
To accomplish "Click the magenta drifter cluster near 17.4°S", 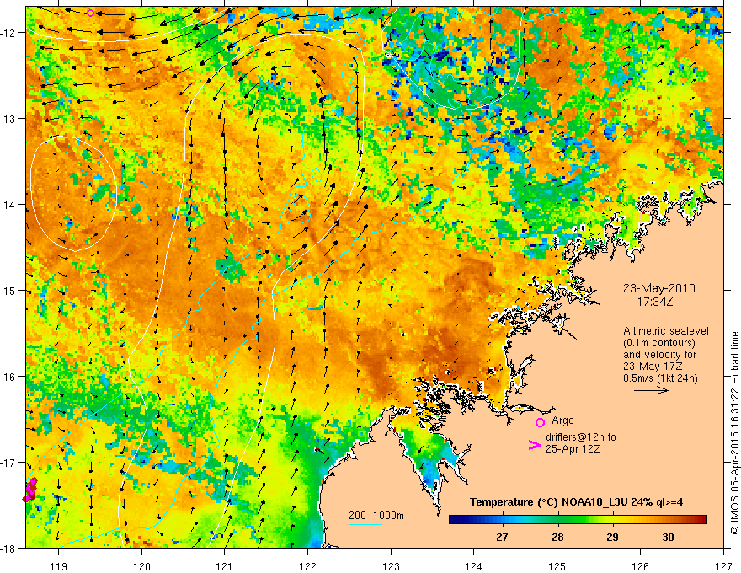I will coord(29,490).
